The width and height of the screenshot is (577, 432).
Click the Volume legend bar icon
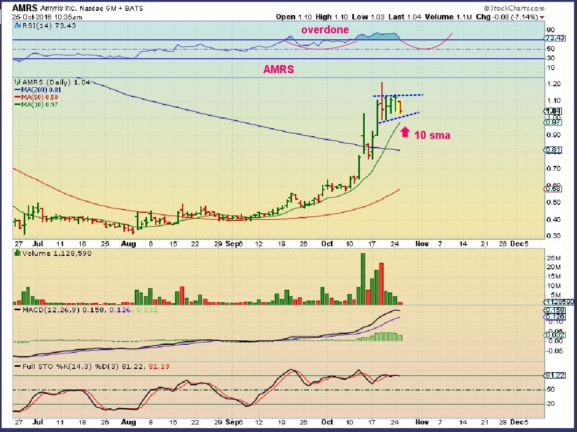point(16,253)
